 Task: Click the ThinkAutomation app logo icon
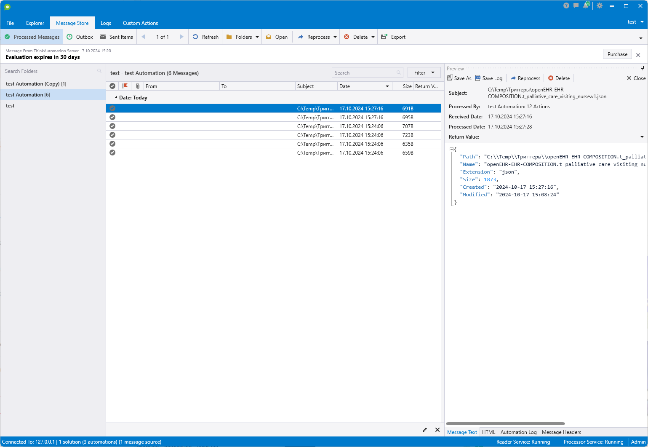point(7,7)
